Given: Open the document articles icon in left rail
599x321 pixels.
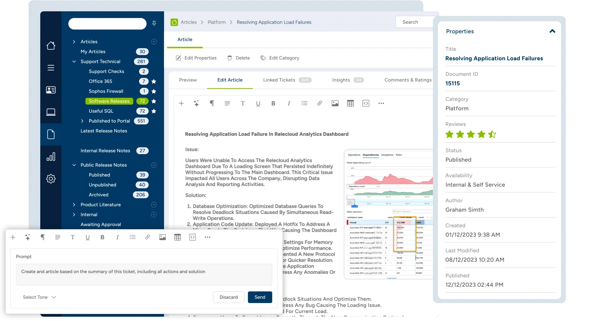Looking at the screenshot, I should tap(51, 134).
